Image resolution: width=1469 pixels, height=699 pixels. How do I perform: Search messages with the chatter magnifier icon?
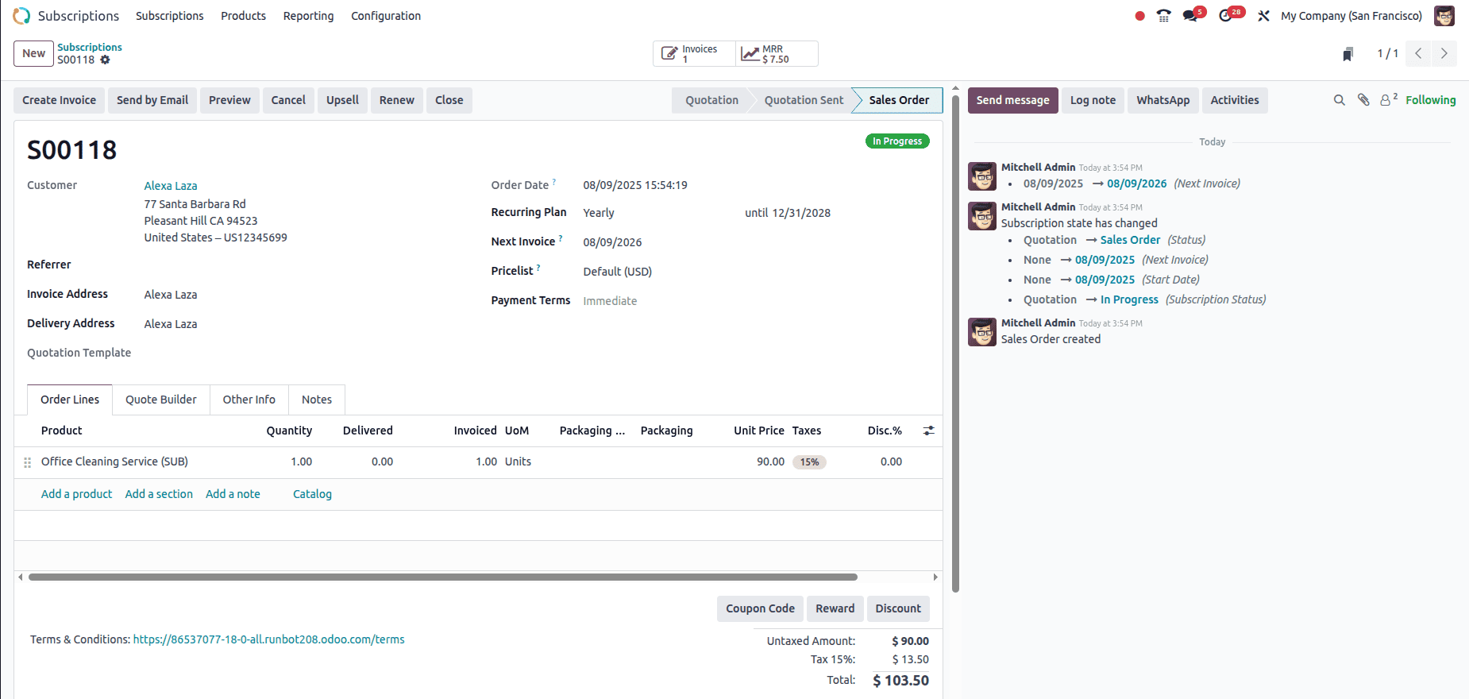pyautogui.click(x=1340, y=100)
